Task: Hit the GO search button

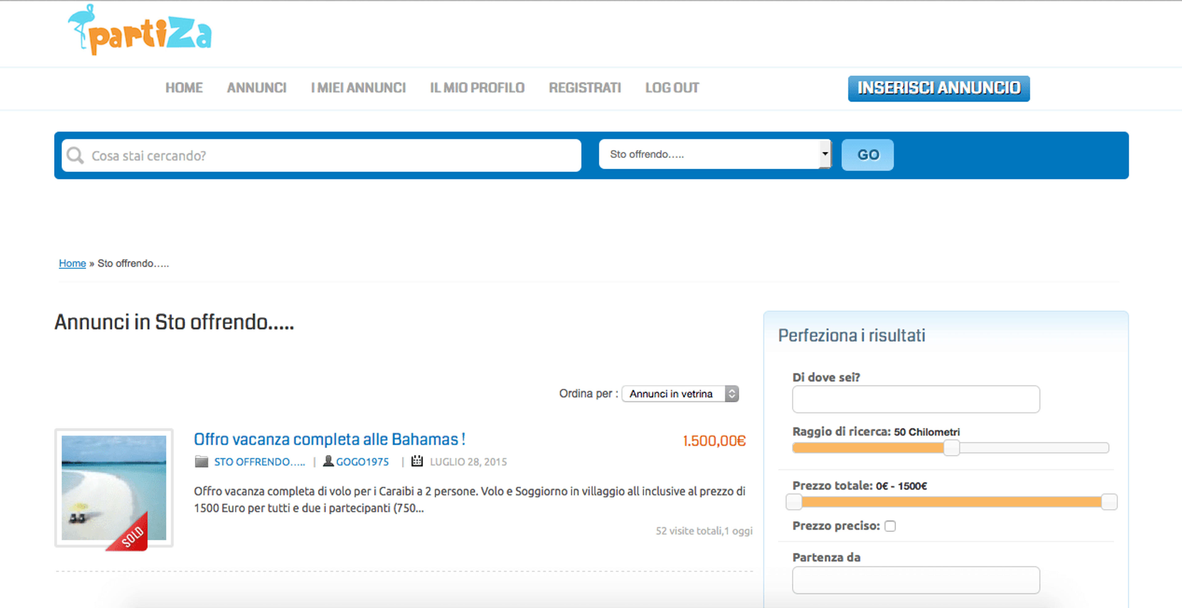Action: [x=868, y=155]
